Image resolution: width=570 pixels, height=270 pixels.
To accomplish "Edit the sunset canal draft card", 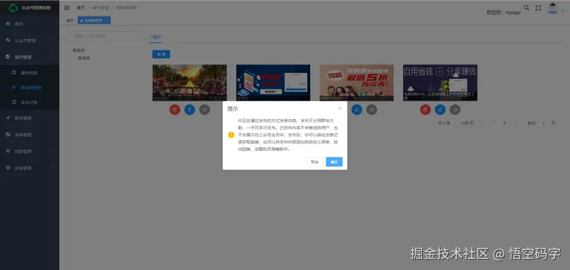I will point(190,109).
